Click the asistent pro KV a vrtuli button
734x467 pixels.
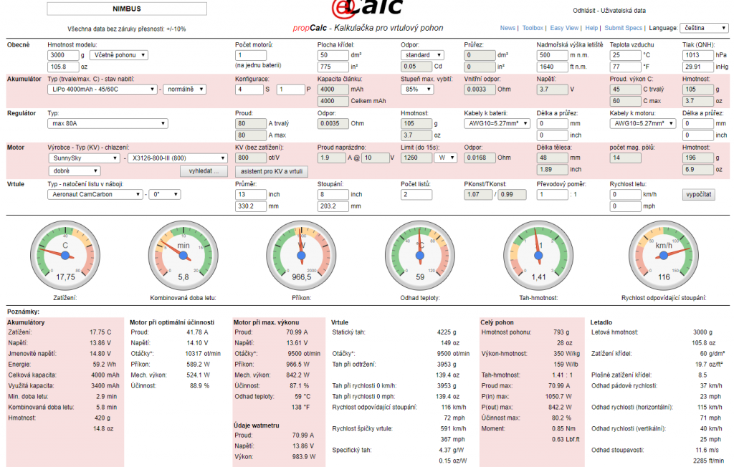click(271, 171)
